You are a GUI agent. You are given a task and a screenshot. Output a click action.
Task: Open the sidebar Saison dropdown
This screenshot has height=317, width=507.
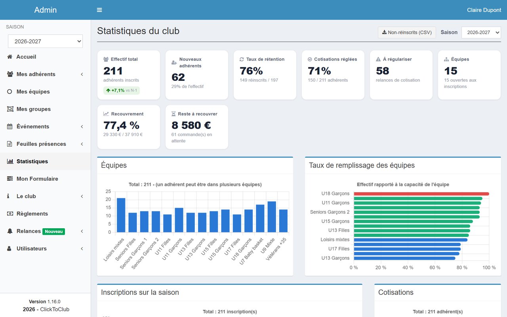click(x=46, y=41)
